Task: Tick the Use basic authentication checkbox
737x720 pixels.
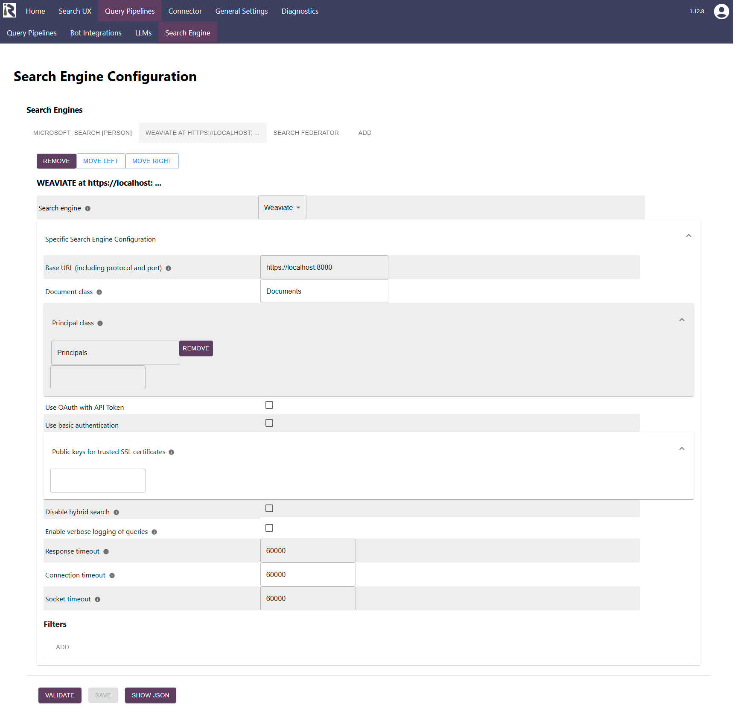Action: [269, 423]
